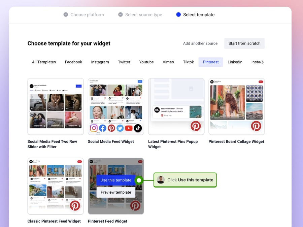The width and height of the screenshot is (303, 227).
Task: Click Twitter icon in Social Media Feed Widget
Action: pos(120,128)
